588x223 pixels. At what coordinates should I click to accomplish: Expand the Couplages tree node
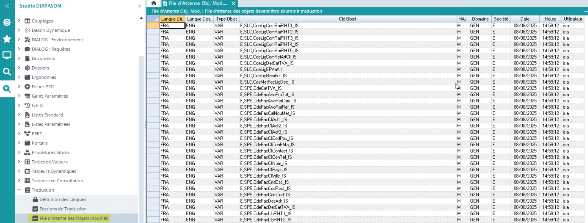point(19,21)
